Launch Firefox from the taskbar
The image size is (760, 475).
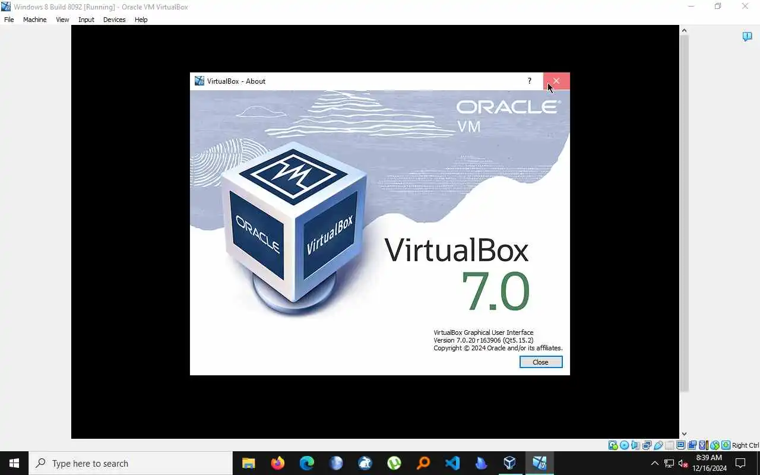[277, 463]
